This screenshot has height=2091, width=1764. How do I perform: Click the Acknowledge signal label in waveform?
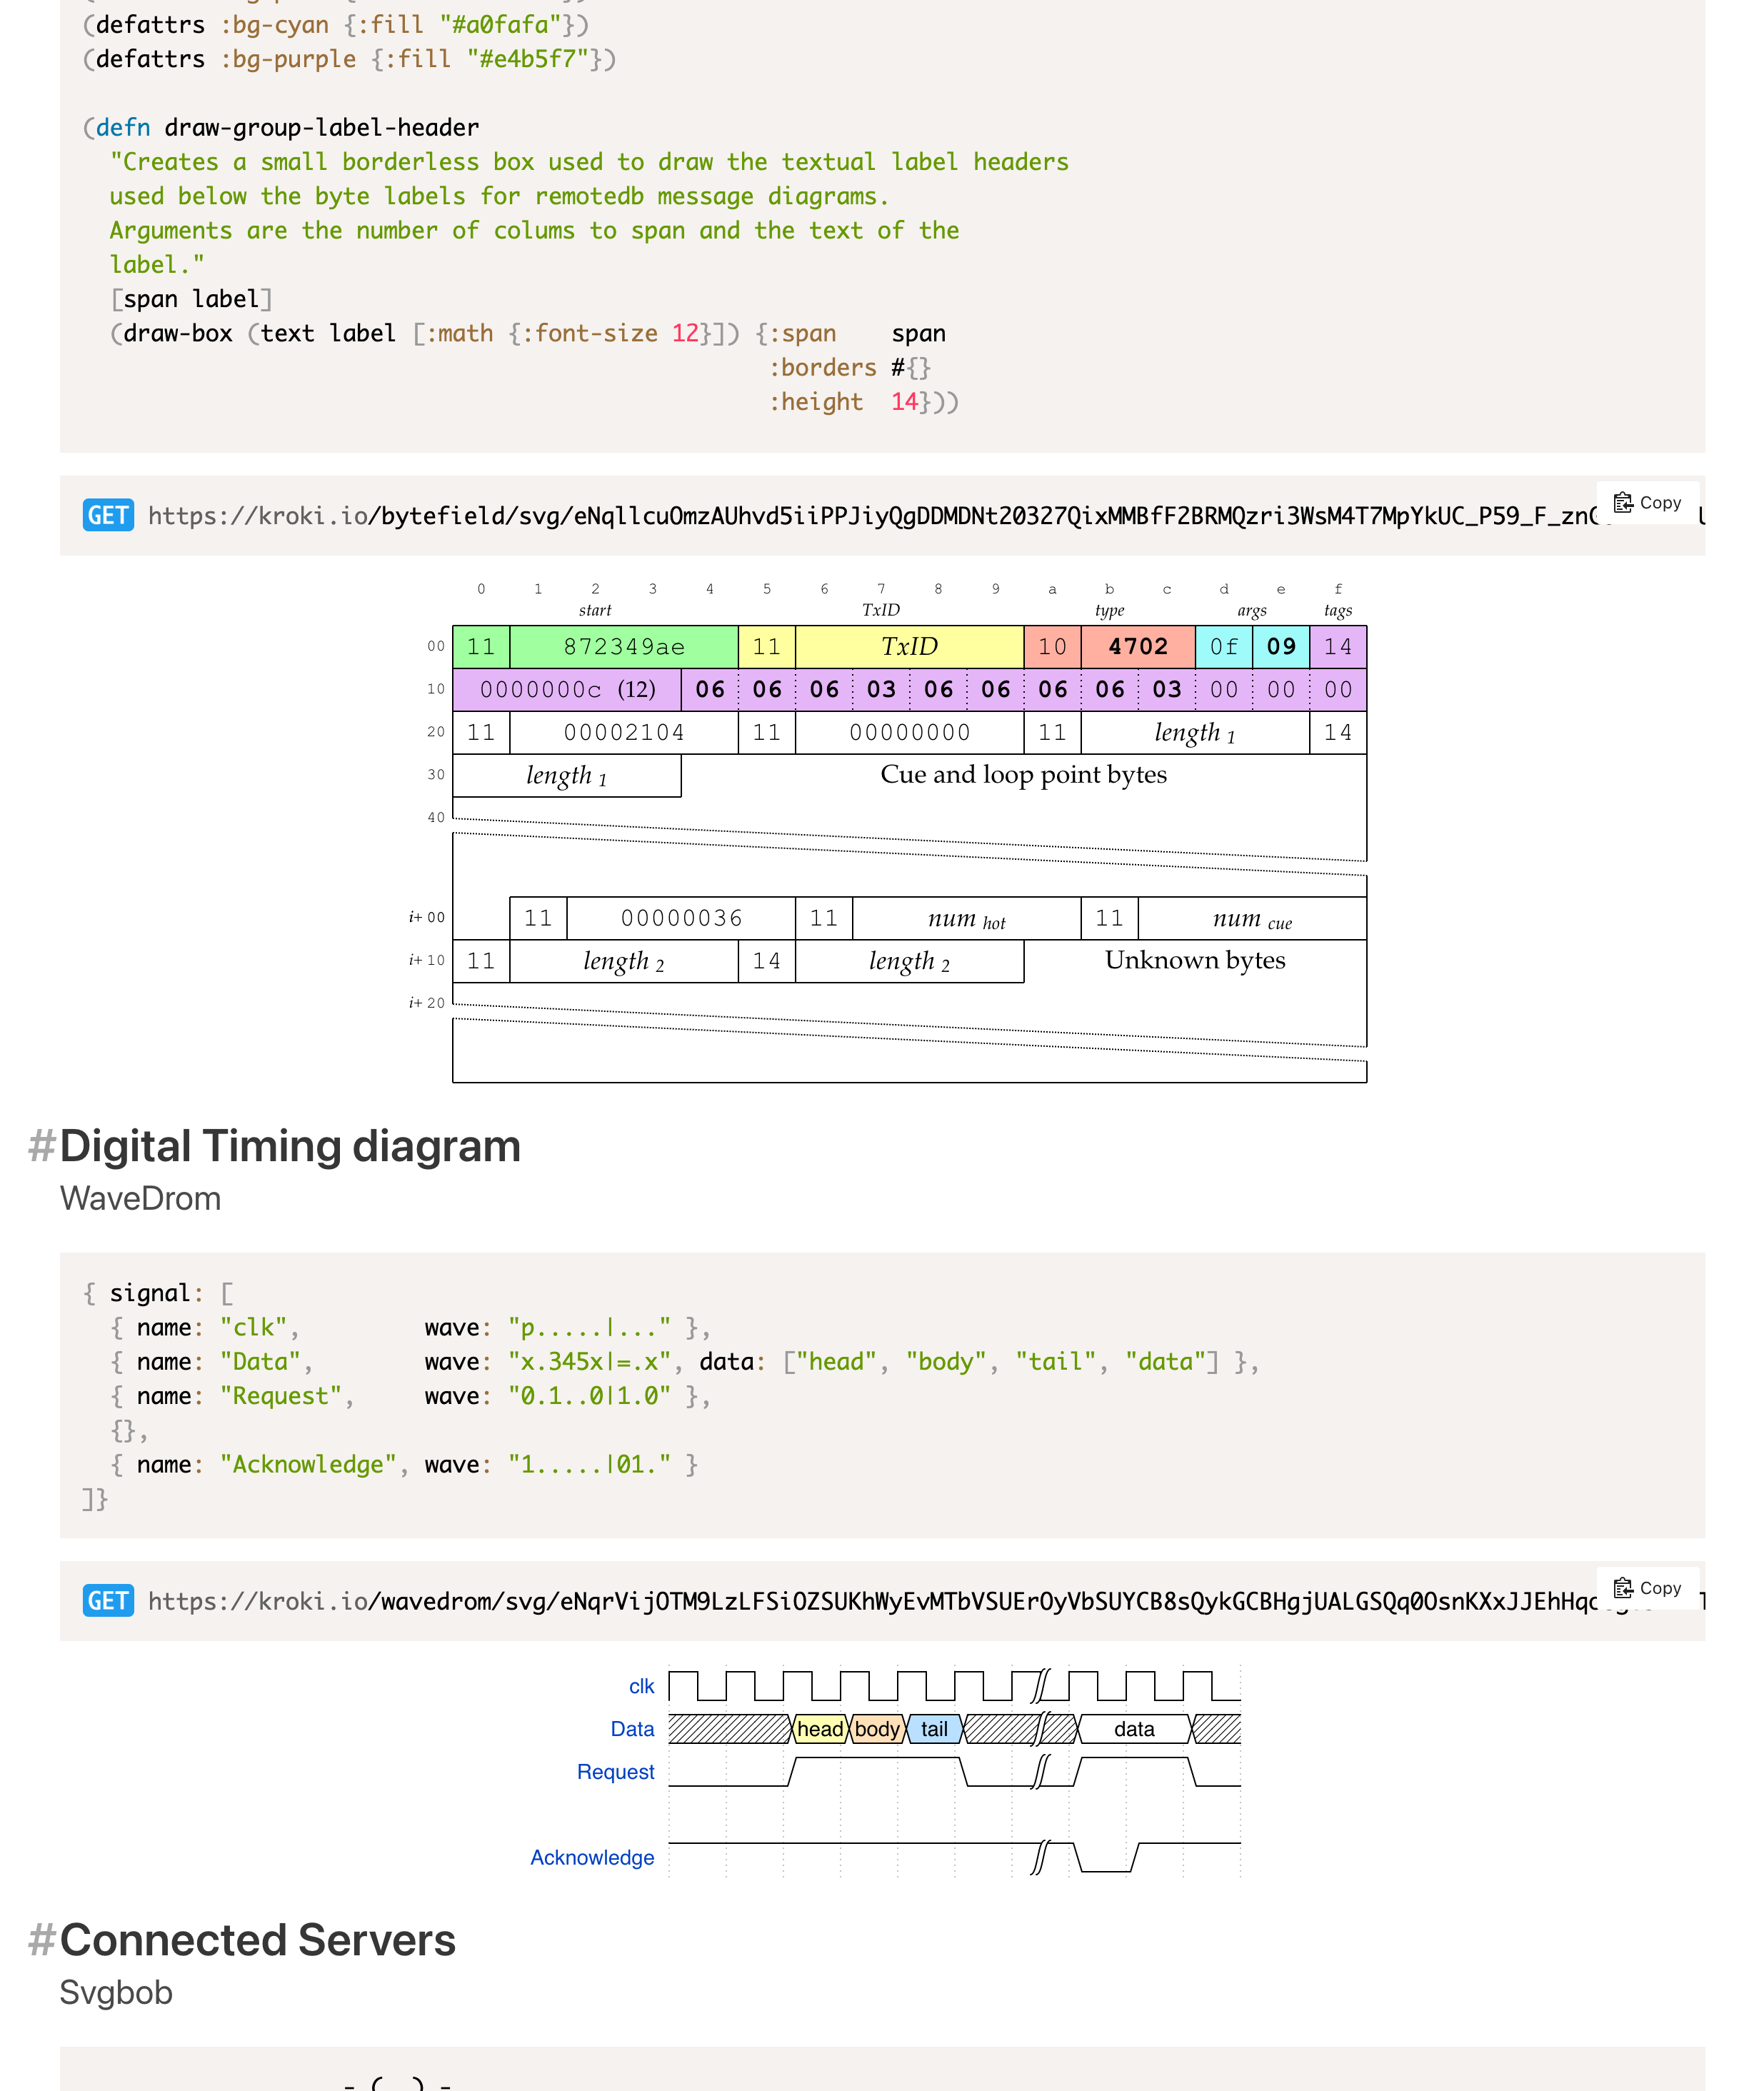(592, 1858)
